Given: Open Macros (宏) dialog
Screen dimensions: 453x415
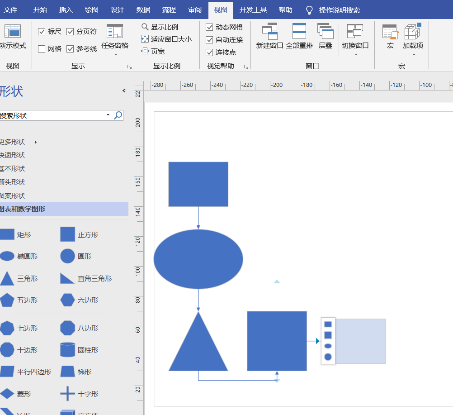Looking at the screenshot, I should tap(390, 37).
